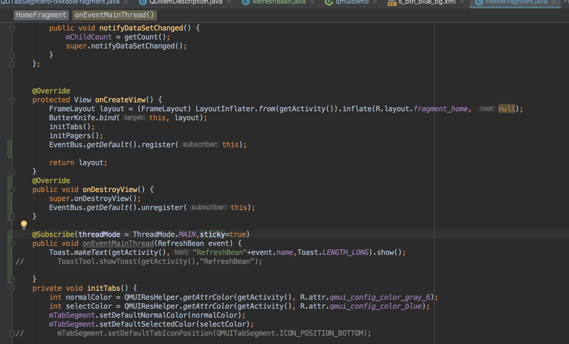
Task: Open the RefreshBean.java tab
Action: click(279, 2)
